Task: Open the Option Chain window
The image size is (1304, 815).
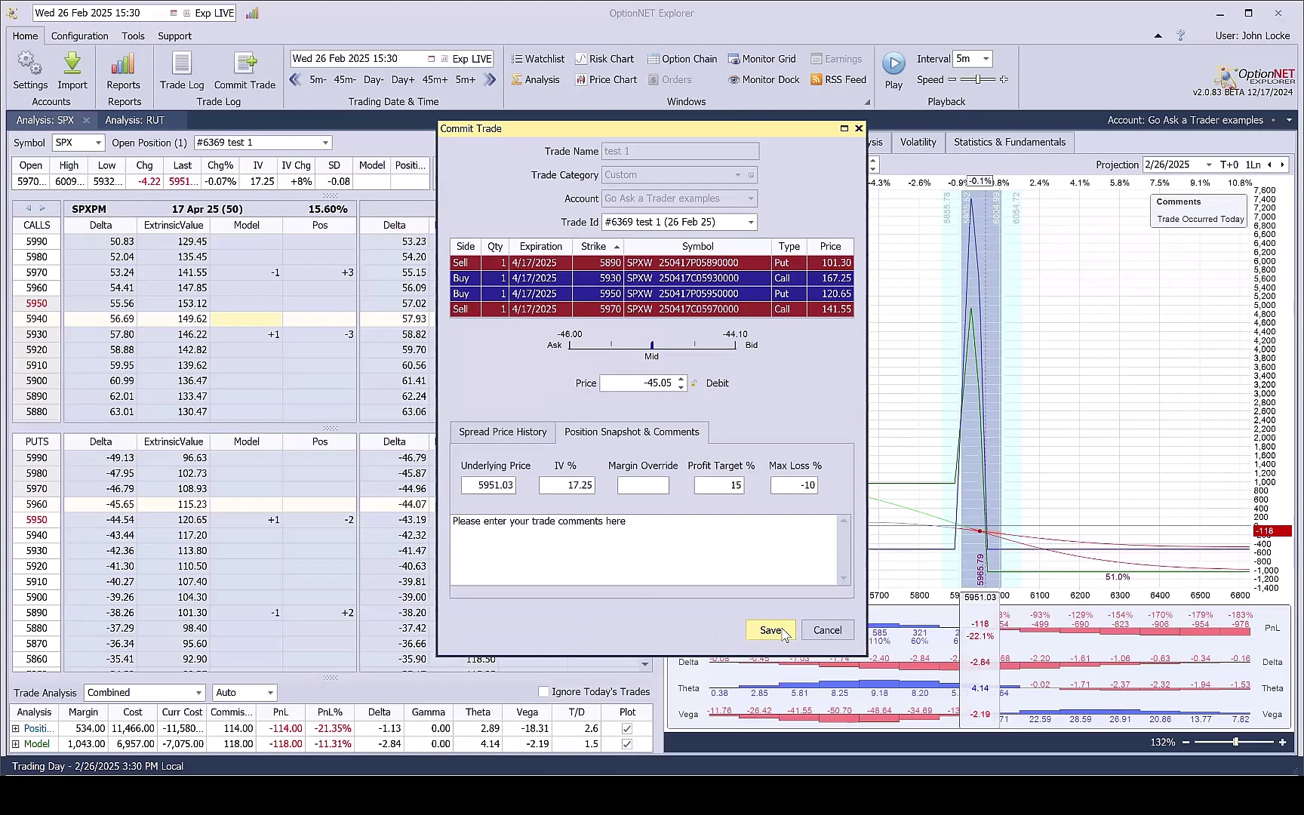Action: (x=682, y=59)
